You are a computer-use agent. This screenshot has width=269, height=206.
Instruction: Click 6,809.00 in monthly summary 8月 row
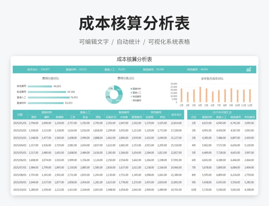coord(221,175)
